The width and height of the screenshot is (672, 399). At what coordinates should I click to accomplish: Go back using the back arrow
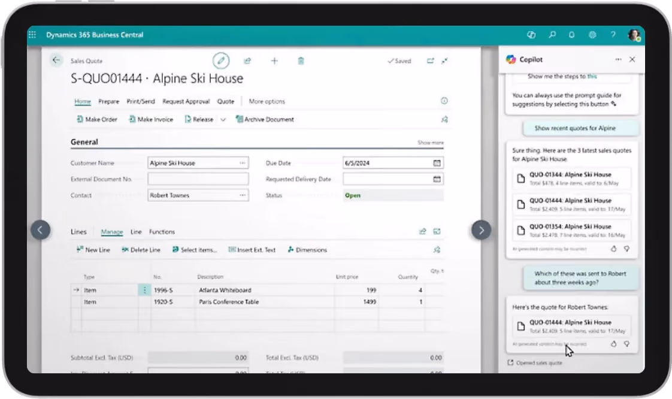click(56, 61)
